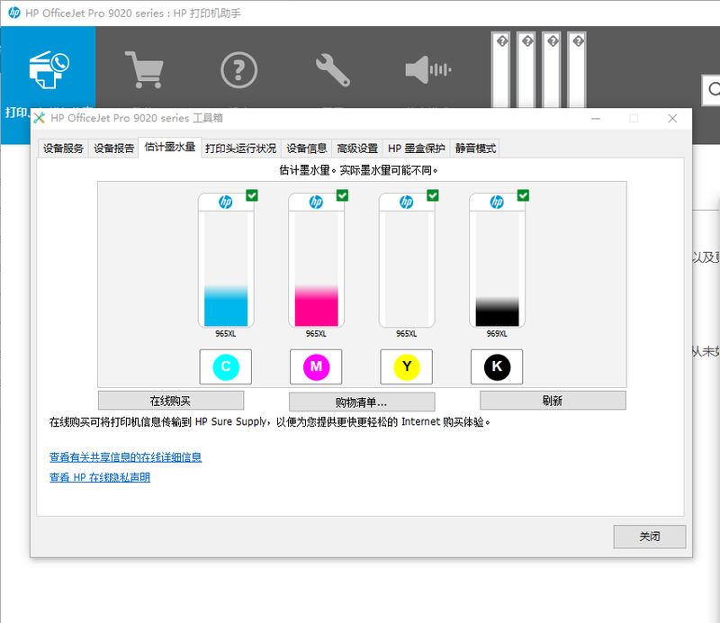Click the 在线购买 button
The height and width of the screenshot is (623, 720).
coord(171,401)
